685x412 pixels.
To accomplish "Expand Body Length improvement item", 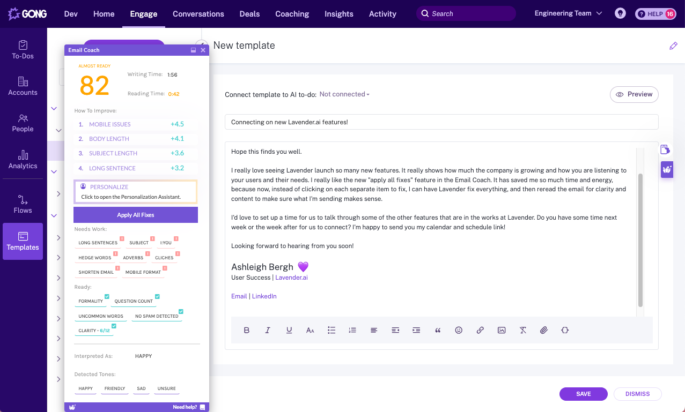I will pyautogui.click(x=136, y=139).
